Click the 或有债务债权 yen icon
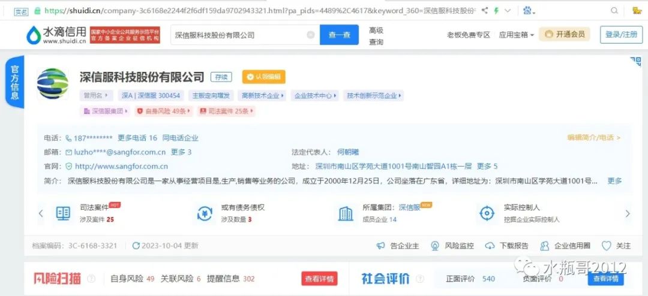 (x=205, y=213)
